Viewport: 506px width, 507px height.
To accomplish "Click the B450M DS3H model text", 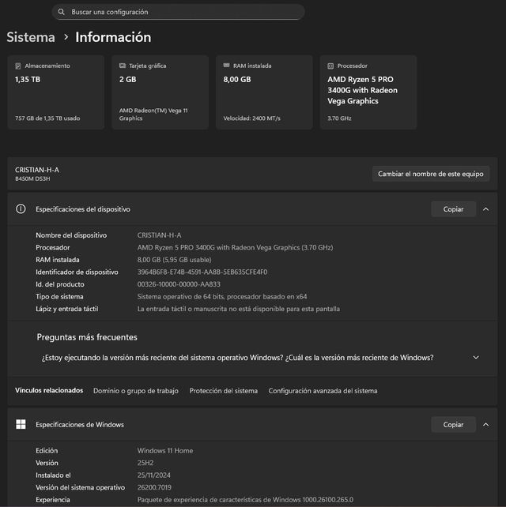I will [x=32, y=178].
